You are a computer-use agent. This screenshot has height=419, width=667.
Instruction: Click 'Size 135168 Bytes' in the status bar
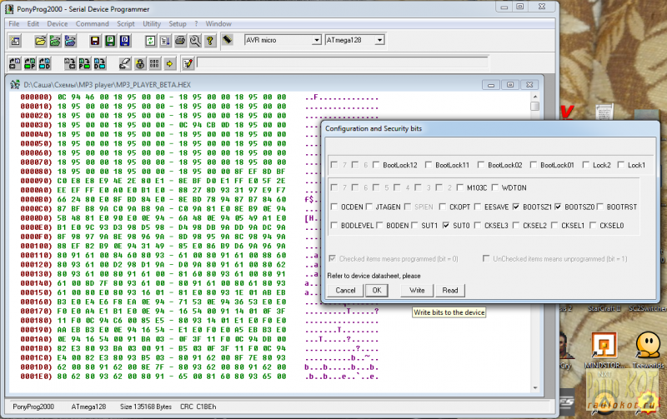[x=145, y=407]
